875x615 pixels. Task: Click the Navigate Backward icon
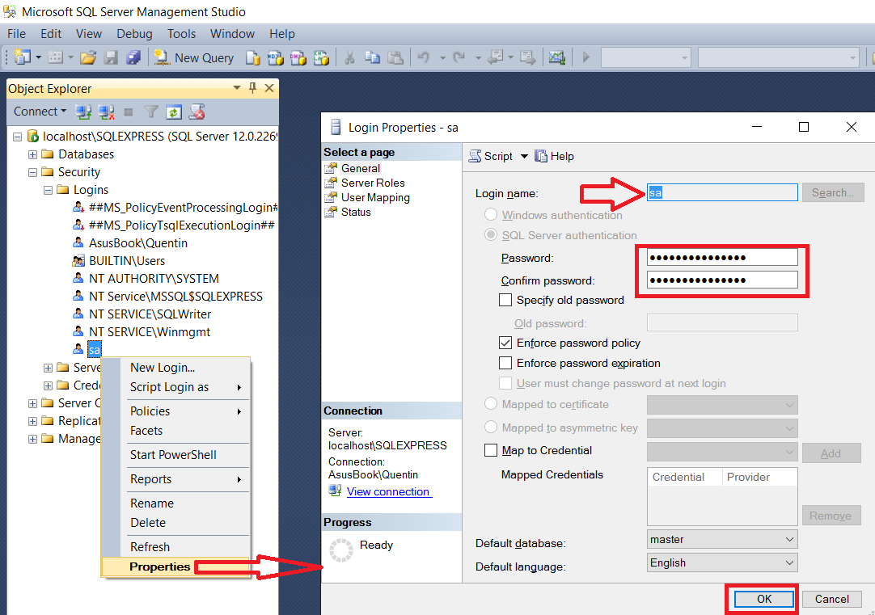pyautogui.click(x=495, y=57)
